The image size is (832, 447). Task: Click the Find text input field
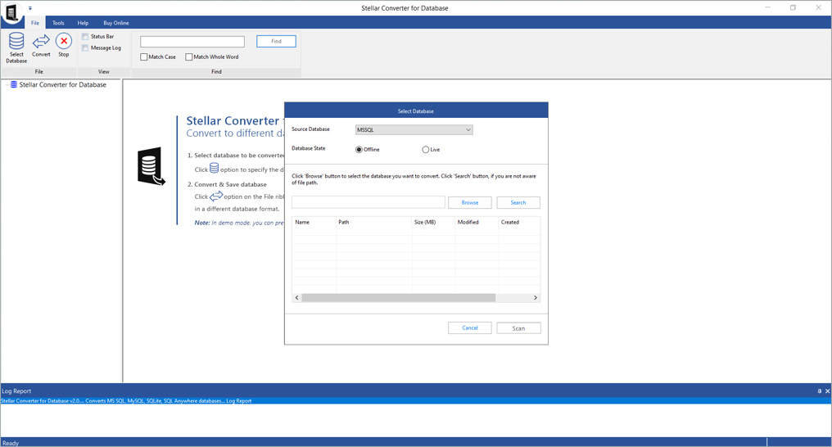(x=192, y=42)
